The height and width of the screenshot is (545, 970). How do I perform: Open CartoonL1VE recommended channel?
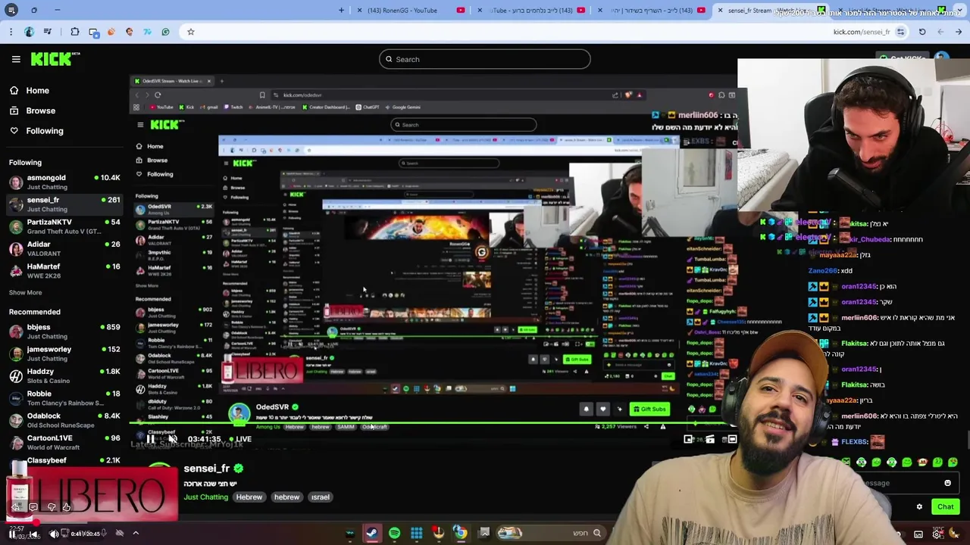[x=64, y=442]
